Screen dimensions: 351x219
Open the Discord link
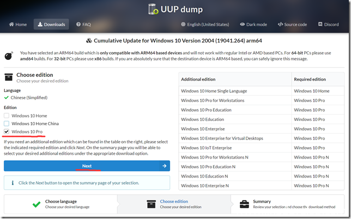click(x=328, y=25)
